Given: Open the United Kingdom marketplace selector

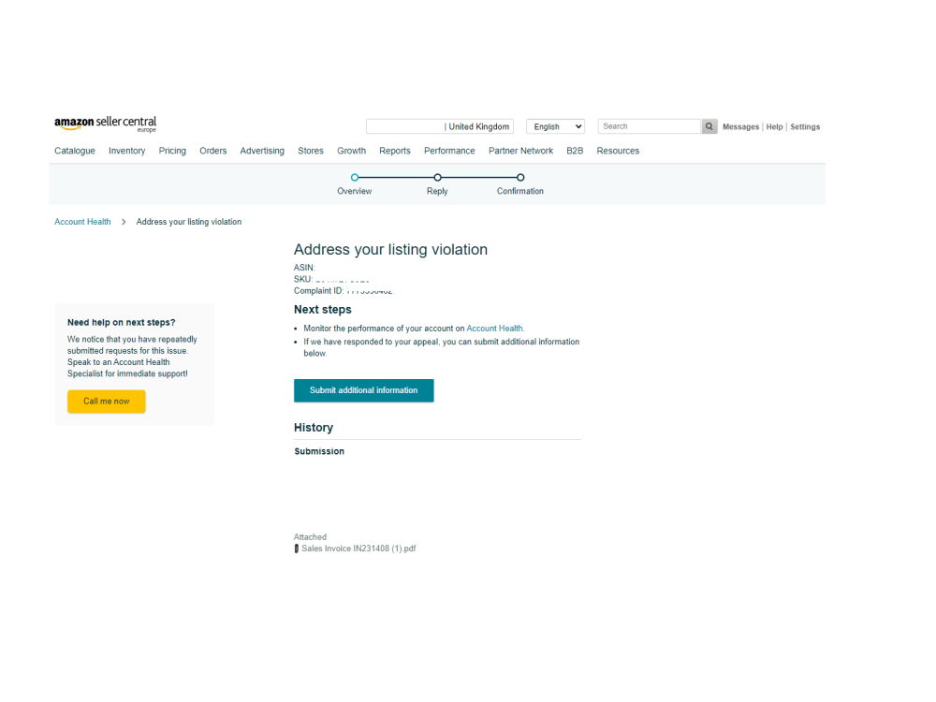Looking at the screenshot, I should pos(440,126).
